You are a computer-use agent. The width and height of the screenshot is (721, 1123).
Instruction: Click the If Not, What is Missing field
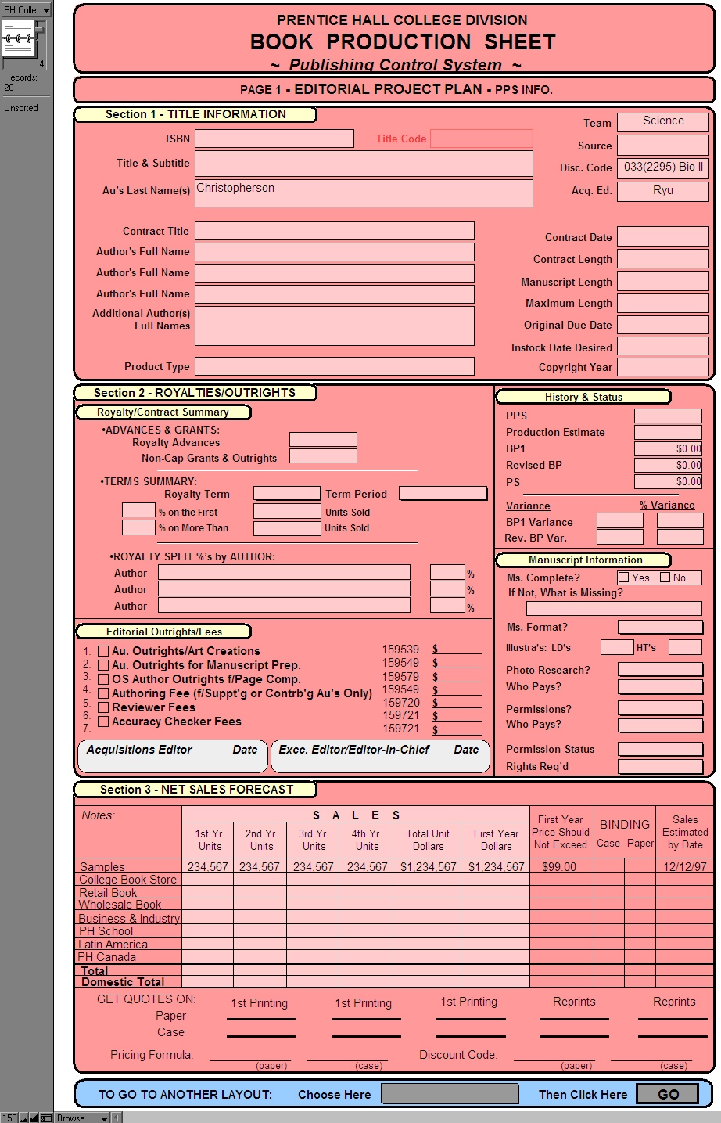(x=614, y=609)
